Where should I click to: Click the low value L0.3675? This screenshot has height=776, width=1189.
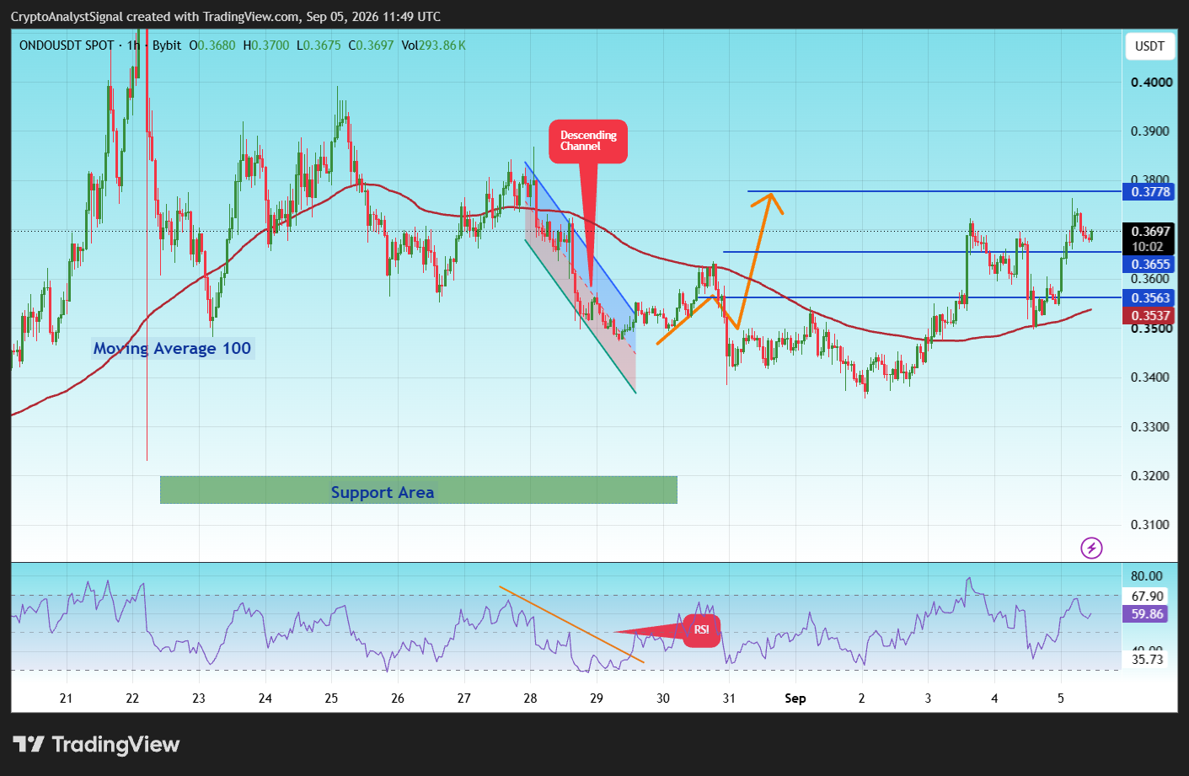click(319, 45)
